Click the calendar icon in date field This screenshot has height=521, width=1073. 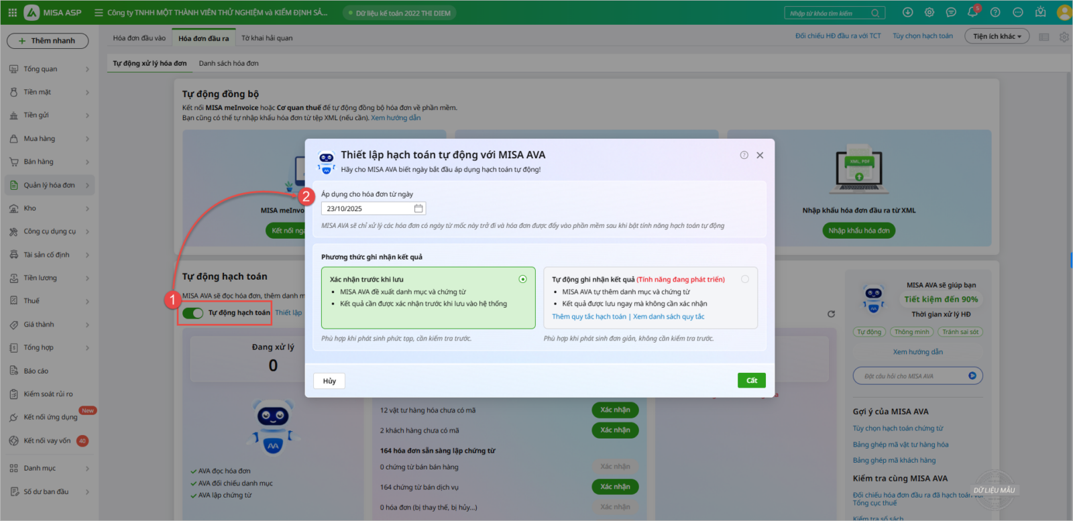tap(418, 209)
